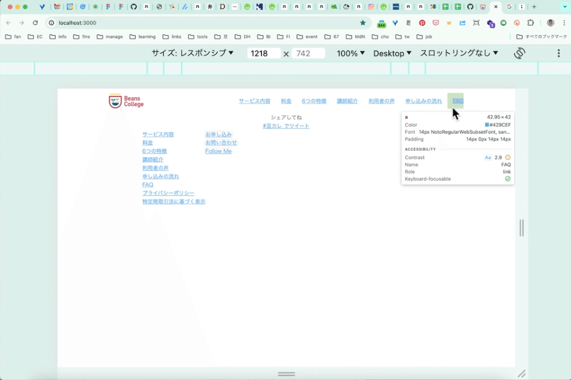Open the Pinterest extension
Screen dimensions: 571x380
click(422, 23)
